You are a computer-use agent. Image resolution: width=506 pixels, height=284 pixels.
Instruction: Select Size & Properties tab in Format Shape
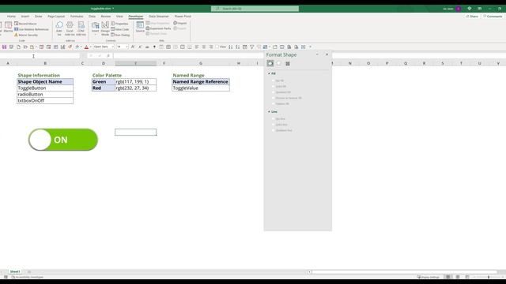tap(288, 64)
